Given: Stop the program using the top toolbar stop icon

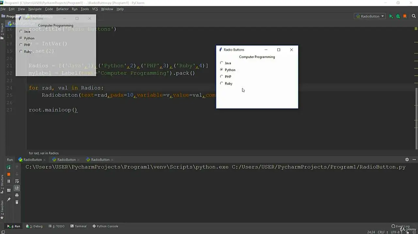Looking at the screenshot, I should 405,16.
